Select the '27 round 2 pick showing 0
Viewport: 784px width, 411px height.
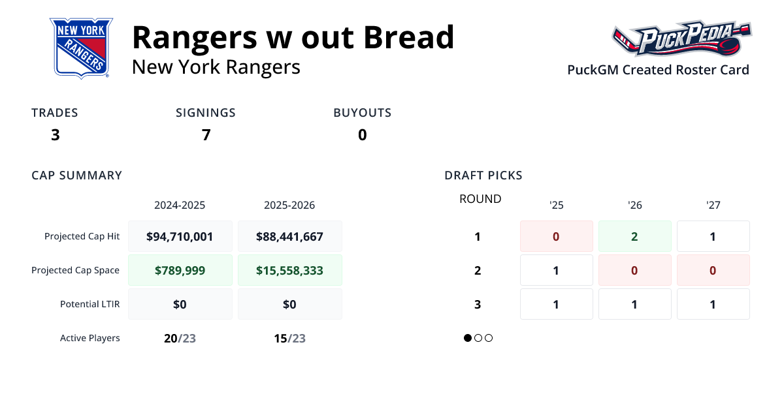713,269
